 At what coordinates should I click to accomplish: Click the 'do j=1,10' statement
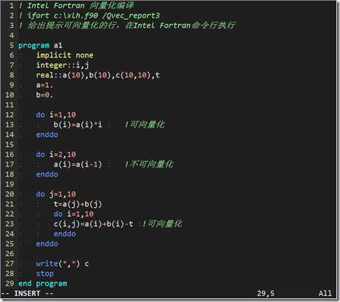56,194
